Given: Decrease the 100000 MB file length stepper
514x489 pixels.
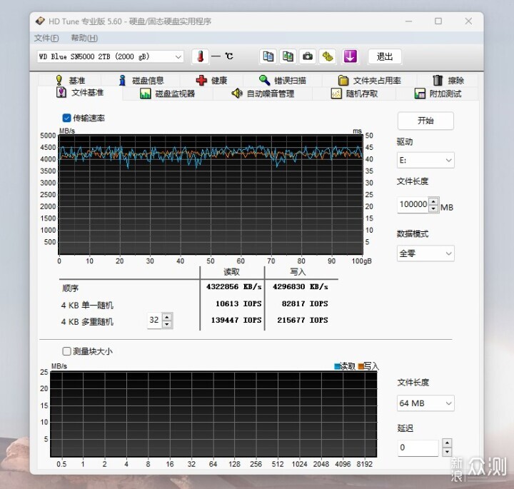Looking at the screenshot, I should (433, 208).
